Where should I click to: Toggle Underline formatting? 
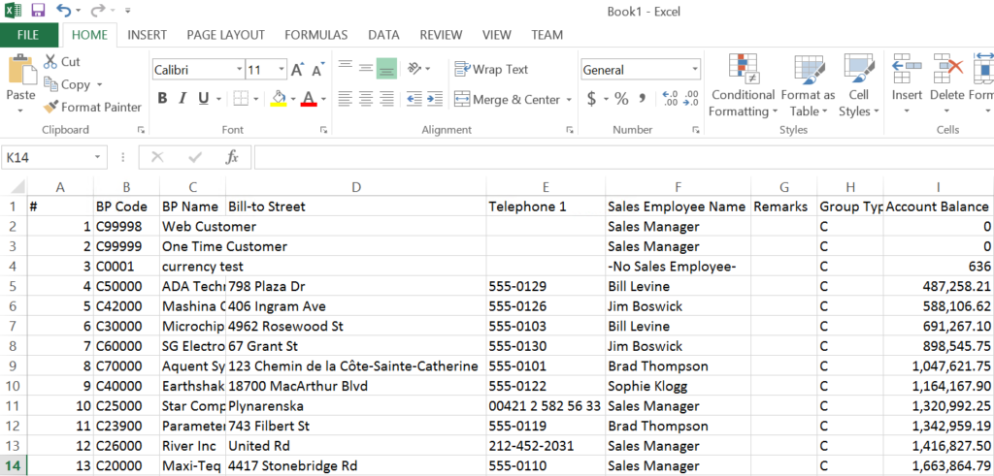click(204, 99)
